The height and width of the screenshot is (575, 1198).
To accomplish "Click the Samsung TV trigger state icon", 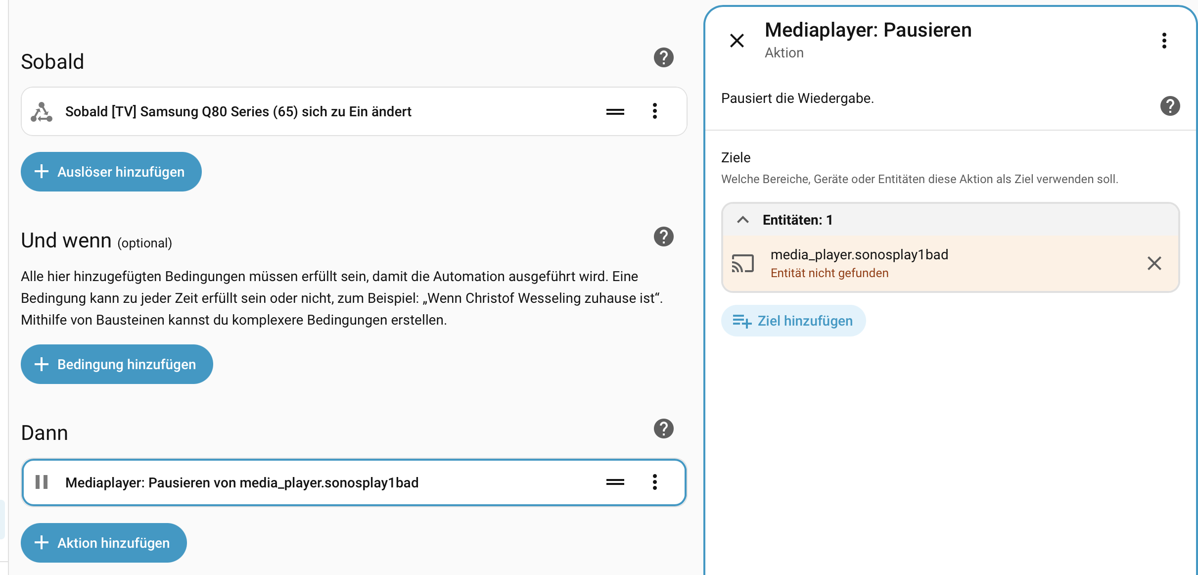I will pos(42,112).
